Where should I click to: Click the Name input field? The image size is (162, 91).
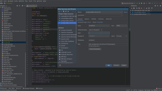click(104, 12)
